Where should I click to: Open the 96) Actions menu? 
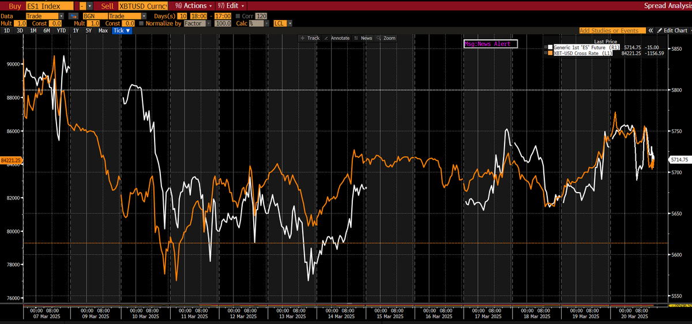tap(193, 6)
